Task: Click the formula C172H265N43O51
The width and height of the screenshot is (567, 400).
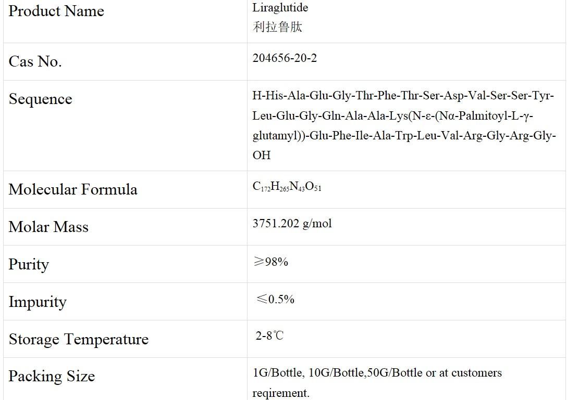Action: point(287,187)
